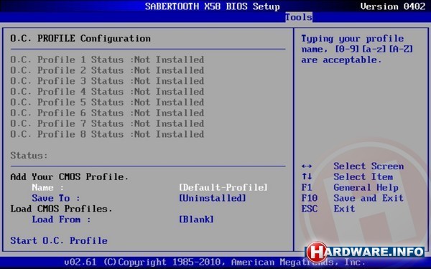Click the Load From label
The width and height of the screenshot is (431, 269).
coord(61,220)
